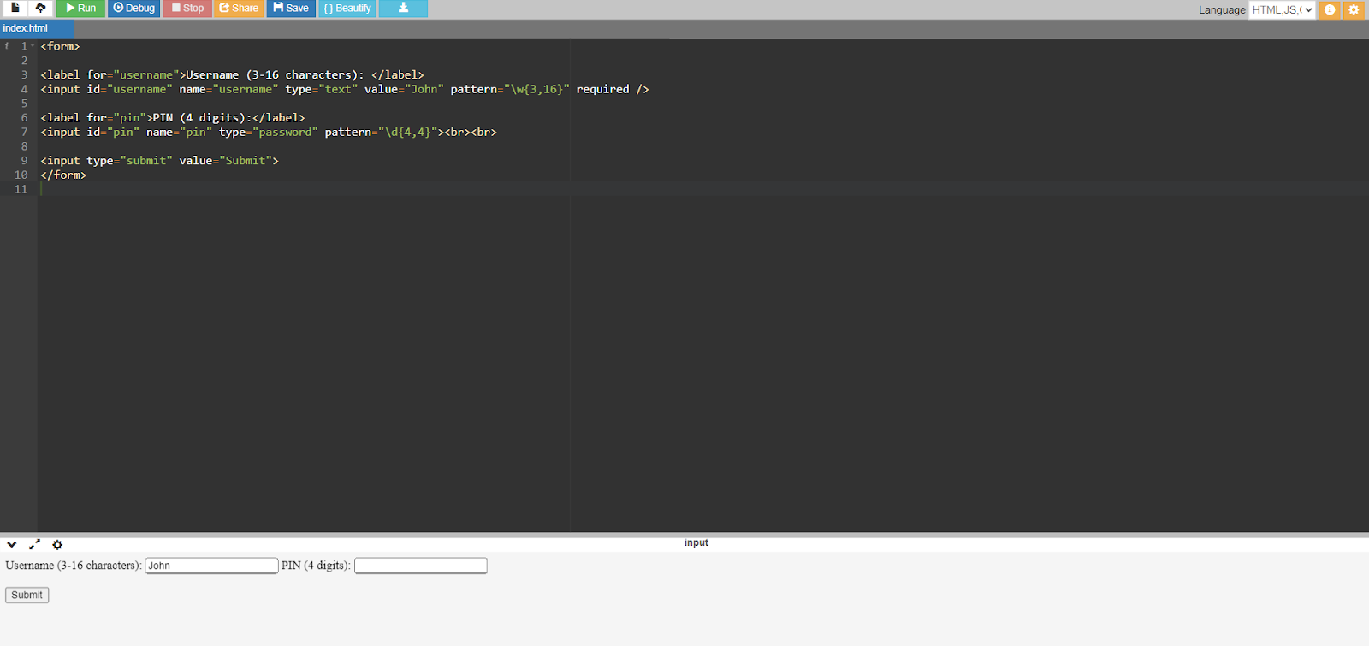This screenshot has width=1369, height=646.
Task: Click the 'required' attribute on line 4
Action: [x=602, y=89]
